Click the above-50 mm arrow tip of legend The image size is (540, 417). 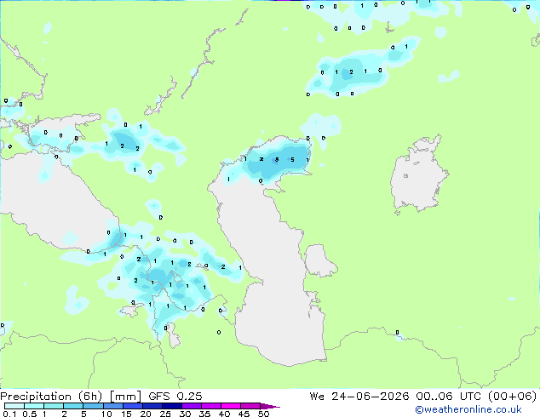pos(270,406)
